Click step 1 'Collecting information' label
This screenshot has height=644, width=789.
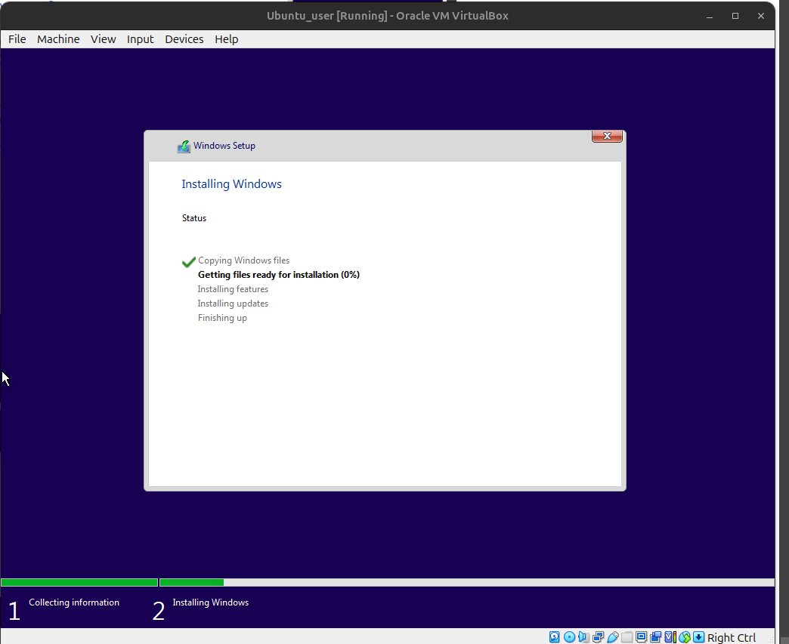(x=74, y=602)
